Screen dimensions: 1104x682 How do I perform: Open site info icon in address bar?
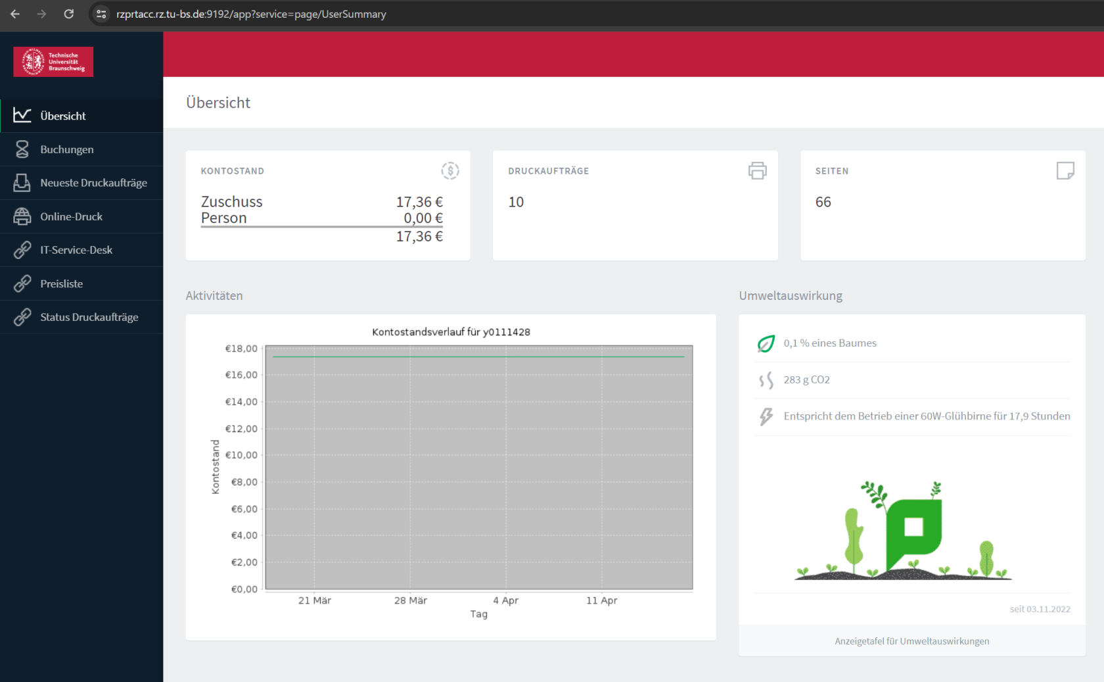101,14
